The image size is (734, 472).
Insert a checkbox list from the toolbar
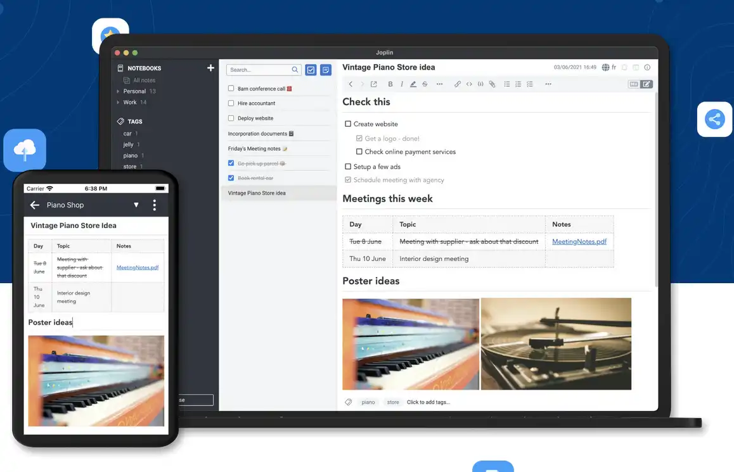coord(530,84)
